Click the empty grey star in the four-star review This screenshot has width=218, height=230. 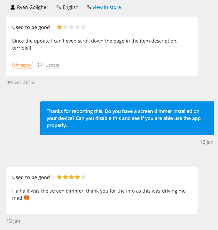coord(83,177)
